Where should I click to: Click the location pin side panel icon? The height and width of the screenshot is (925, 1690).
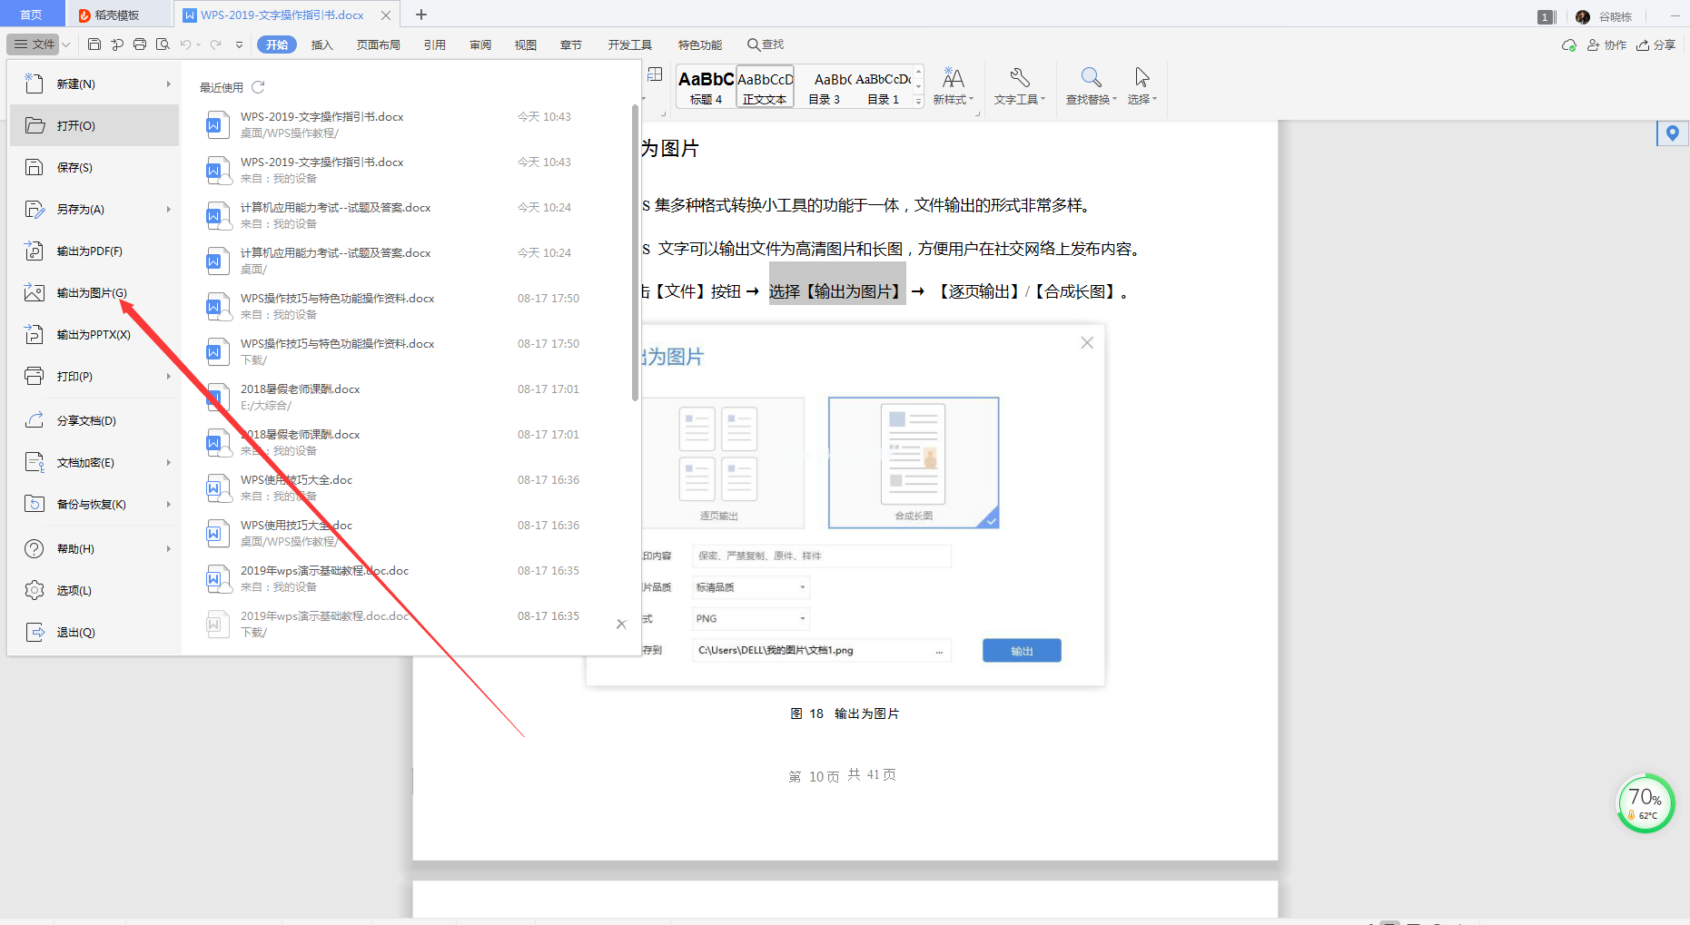pos(1673,133)
